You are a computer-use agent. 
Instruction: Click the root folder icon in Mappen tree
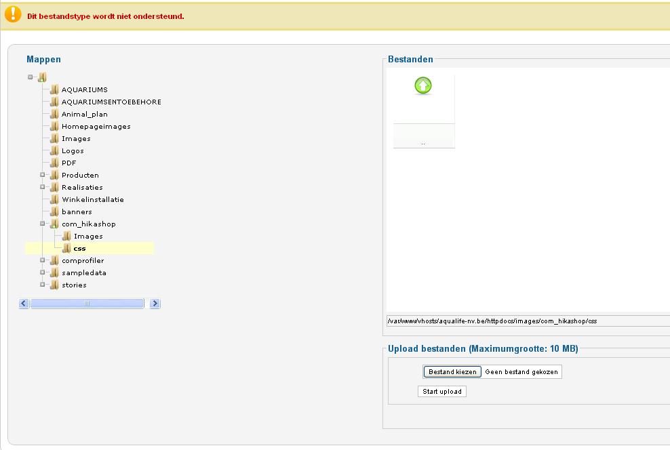click(42, 77)
